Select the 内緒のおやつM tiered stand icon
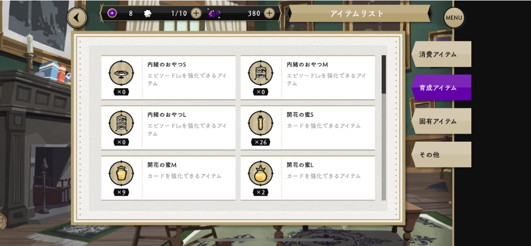This screenshot has width=531, height=246. 261,73
